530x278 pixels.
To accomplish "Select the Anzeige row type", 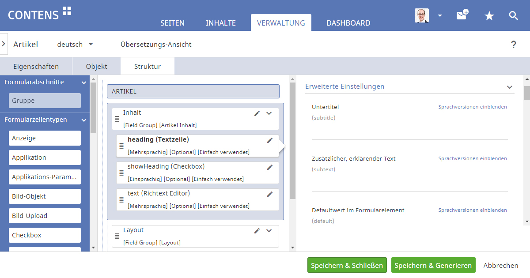I will pyautogui.click(x=45, y=138).
